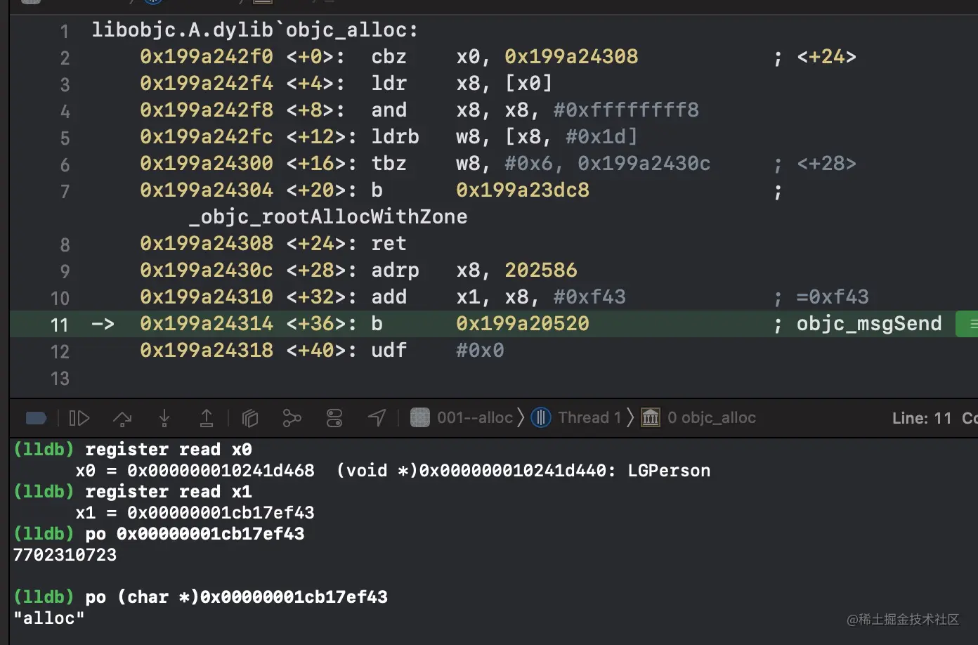Click the register read x1 console command
Screen dimensions: 978x645
click(x=169, y=492)
